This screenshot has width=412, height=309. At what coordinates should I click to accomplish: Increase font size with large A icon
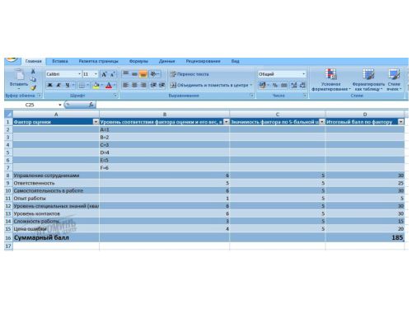click(x=104, y=74)
